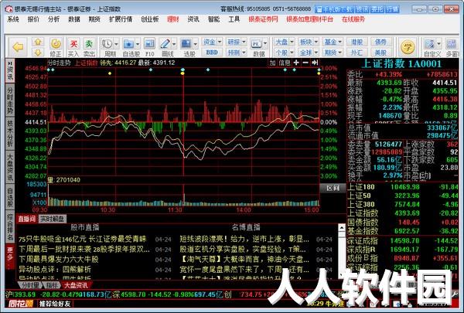464x313 pixels.
Task: Click the collapse sidebar arrow icon
Action: 10,63
